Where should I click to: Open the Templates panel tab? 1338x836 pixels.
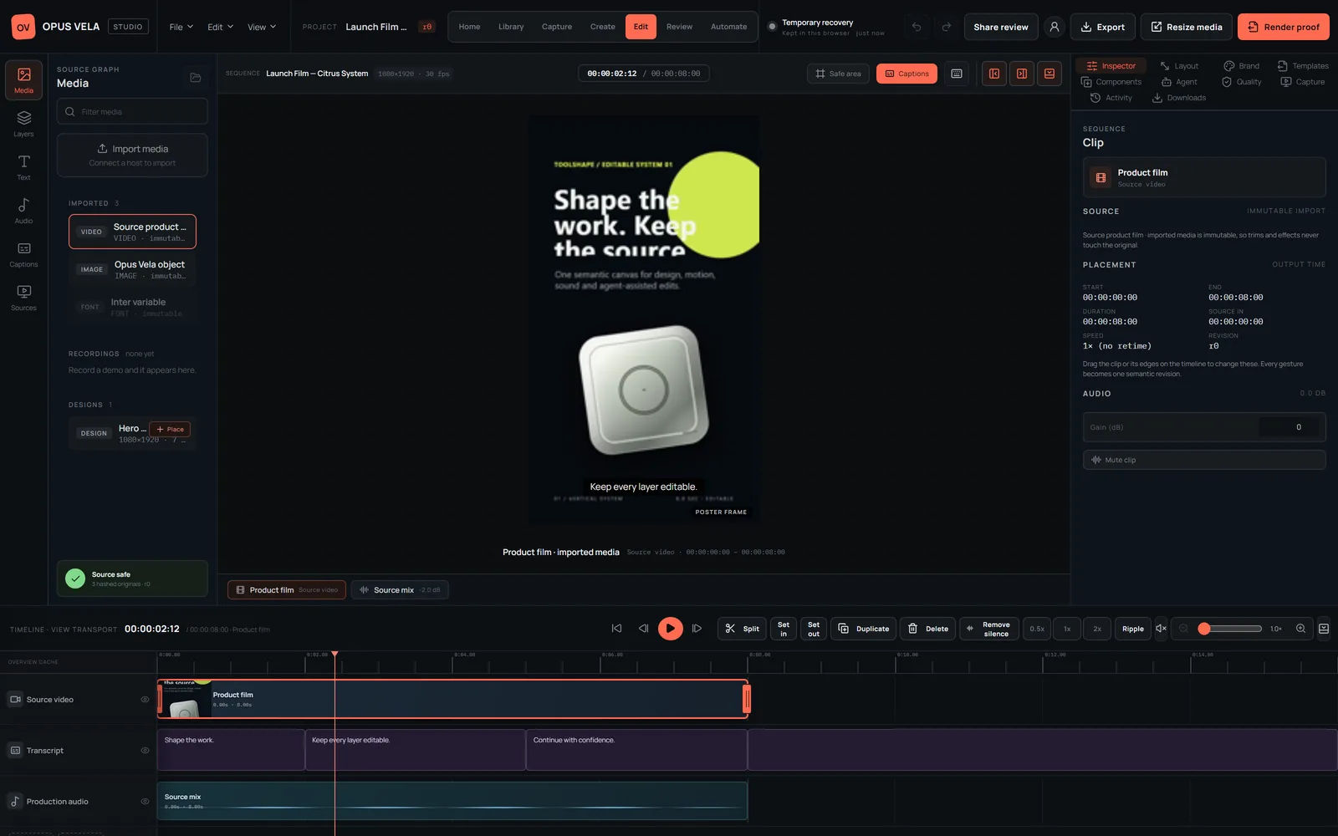coord(1302,66)
